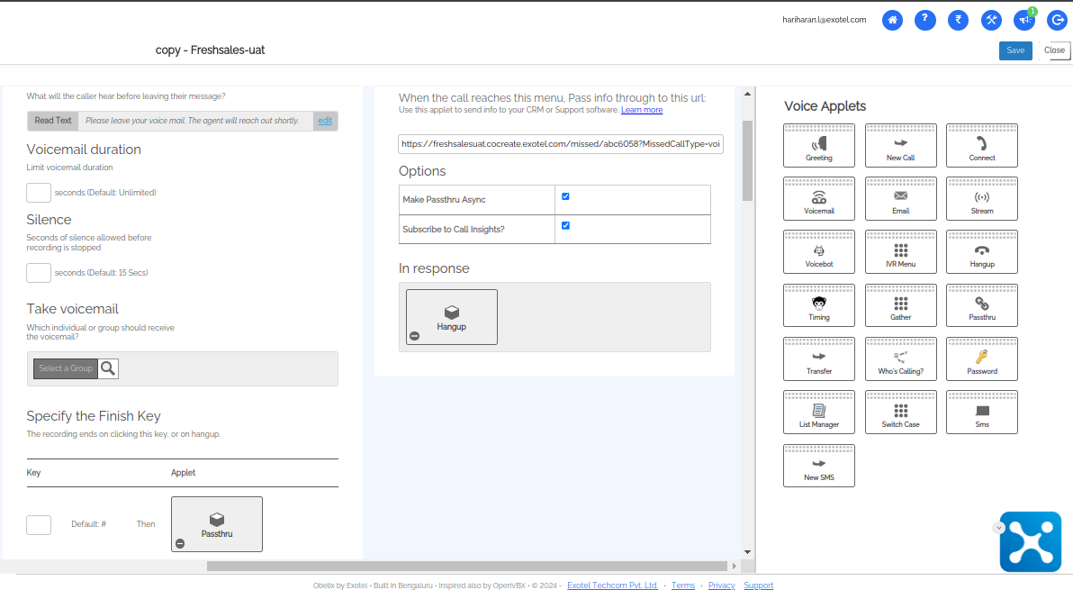Collapse the chat widget chevron

[999, 528]
